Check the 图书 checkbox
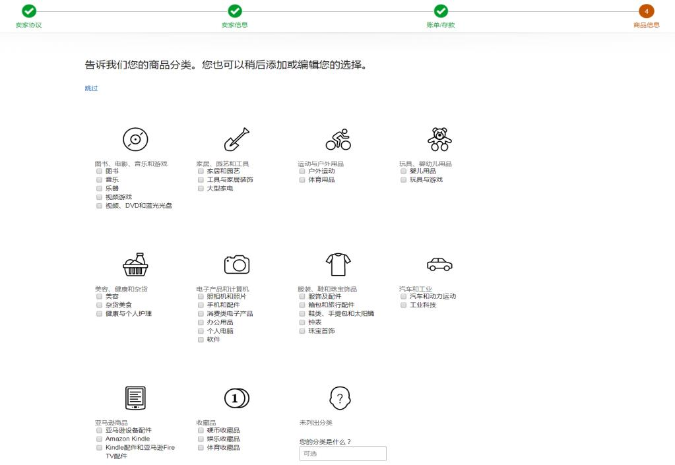Image resolution: width=675 pixels, height=465 pixels. point(100,171)
